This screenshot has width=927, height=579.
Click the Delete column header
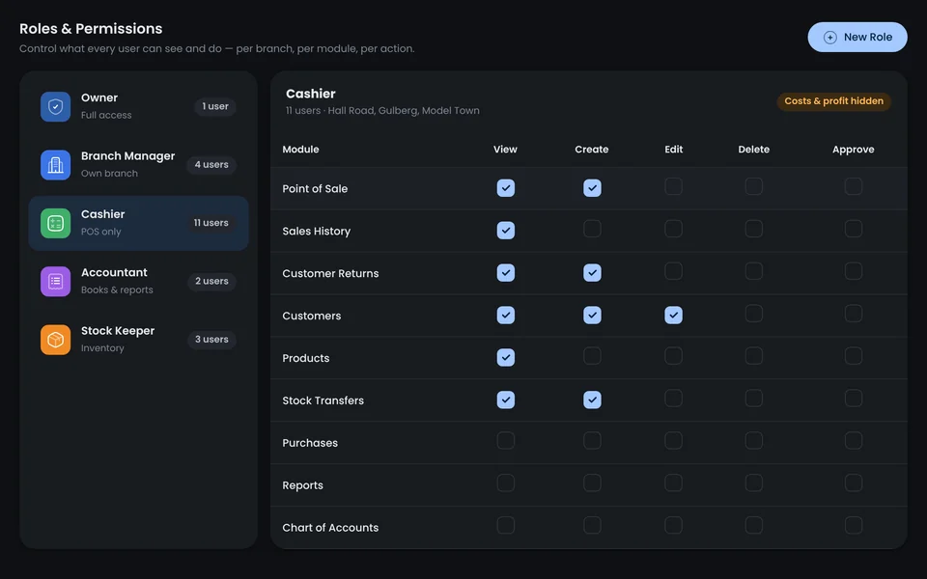pos(754,150)
